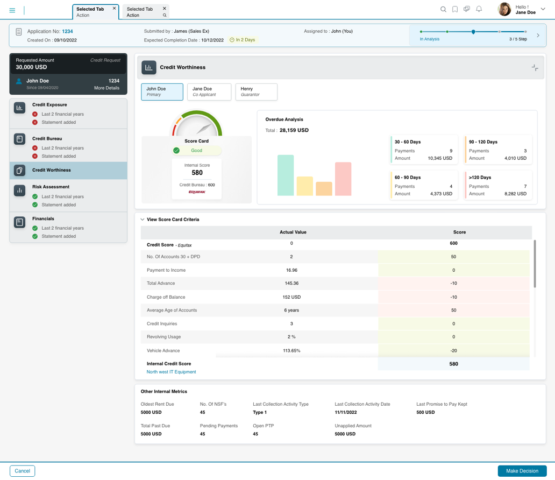Viewport: 555px width, 480px height.
Task: Select Jane Doe Co Applicant
Action: (209, 91)
